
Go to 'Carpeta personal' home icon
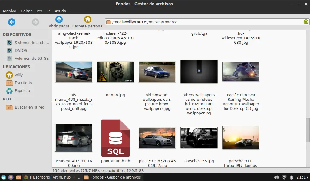coord(88,20)
